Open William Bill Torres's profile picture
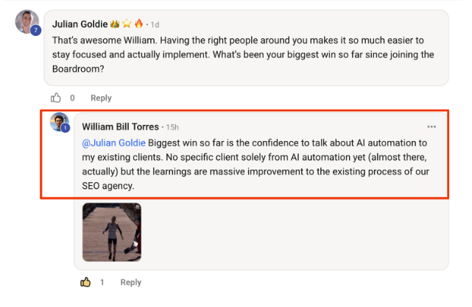The width and height of the screenshot is (472, 307). (x=59, y=121)
